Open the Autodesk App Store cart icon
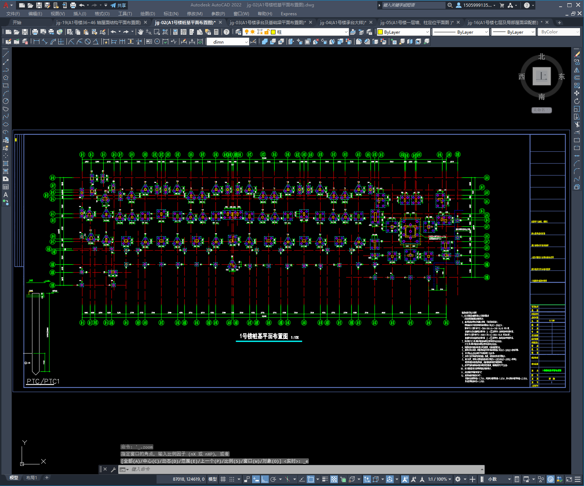Screen dimensions: 584x486 502,5
